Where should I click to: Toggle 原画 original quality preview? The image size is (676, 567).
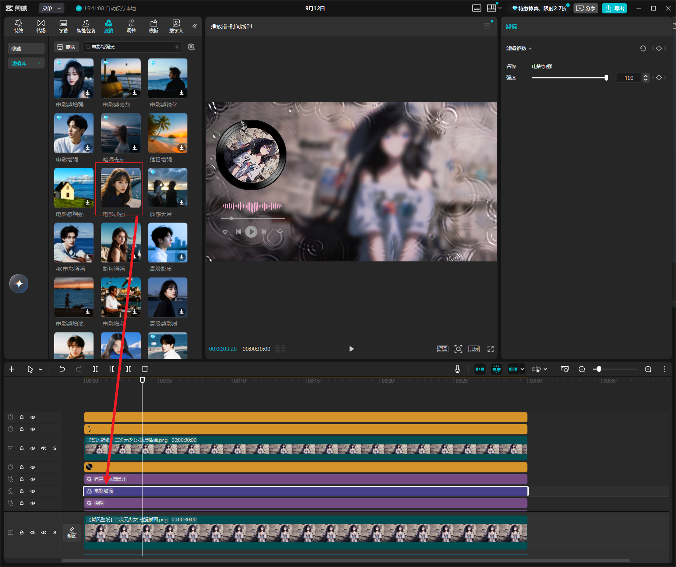click(443, 349)
